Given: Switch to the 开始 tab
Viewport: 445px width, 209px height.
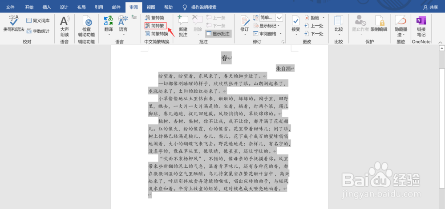Looking at the screenshot, I should point(29,8).
